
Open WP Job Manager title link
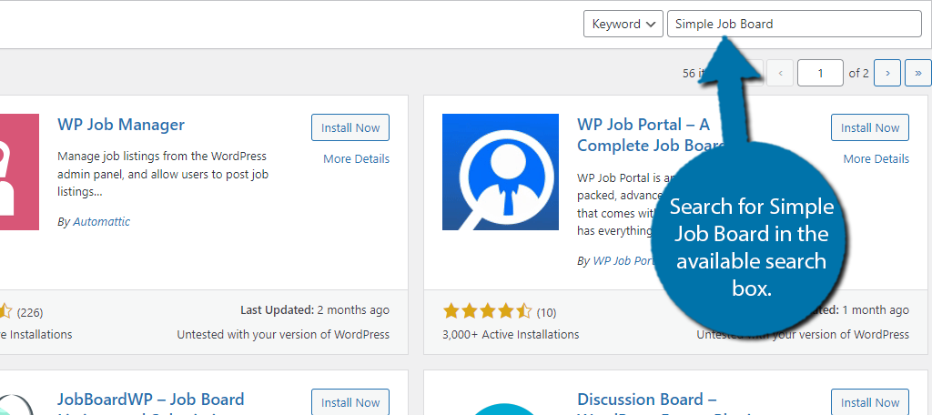121,125
